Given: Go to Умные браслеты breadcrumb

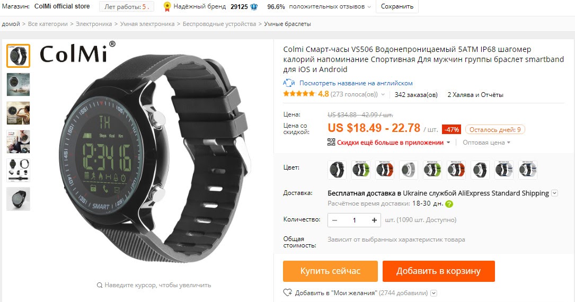Looking at the screenshot, I should point(287,24).
